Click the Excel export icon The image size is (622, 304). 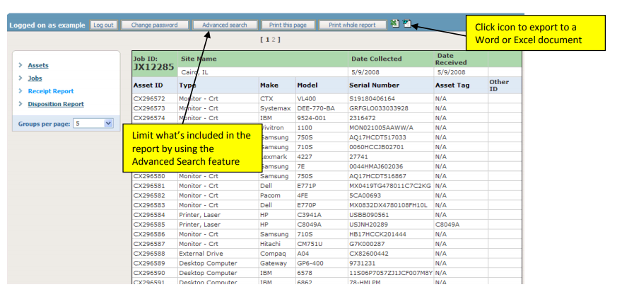[x=394, y=24]
